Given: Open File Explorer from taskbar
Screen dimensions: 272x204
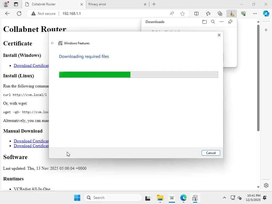Looking at the screenshot, I should coord(160,198).
